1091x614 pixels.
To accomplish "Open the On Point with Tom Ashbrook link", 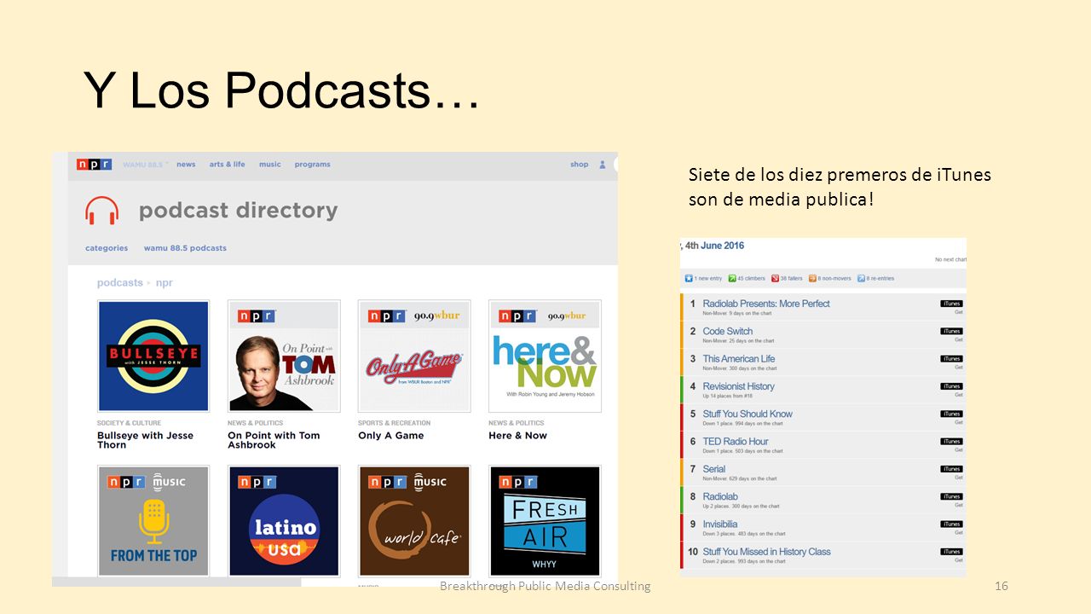I will 274,440.
